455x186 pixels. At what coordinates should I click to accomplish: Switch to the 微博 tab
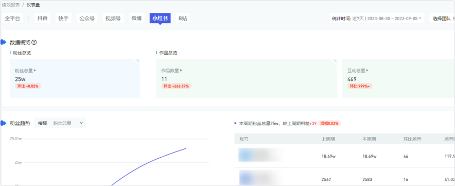(x=136, y=19)
